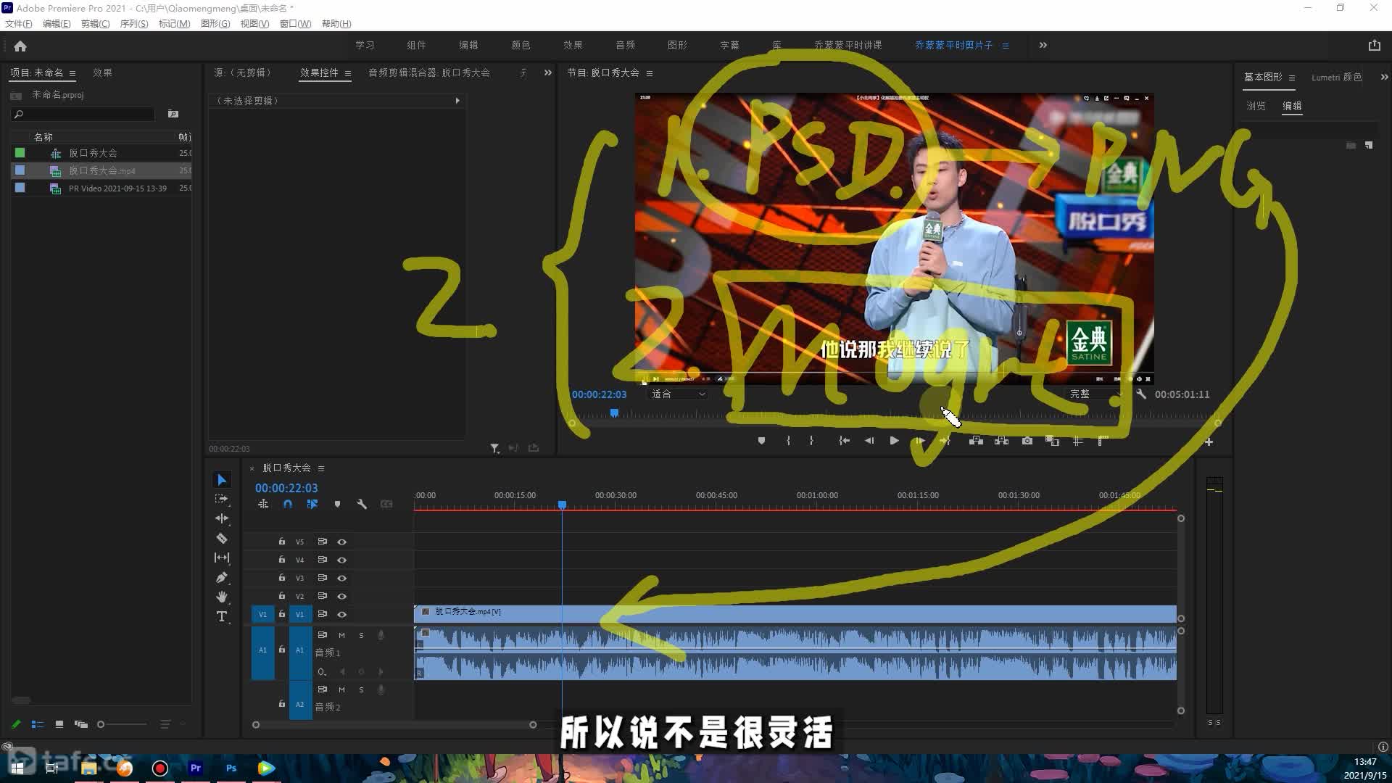The image size is (1392, 783).
Task: Select the Razor tool
Action: pyautogui.click(x=222, y=539)
